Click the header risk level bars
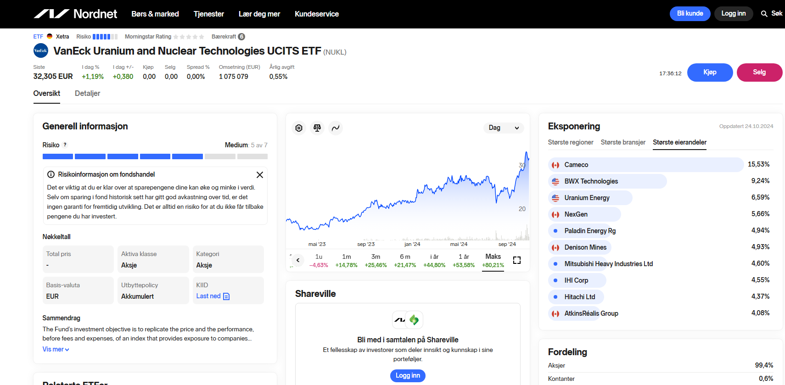The height and width of the screenshot is (385, 785). [x=105, y=37]
